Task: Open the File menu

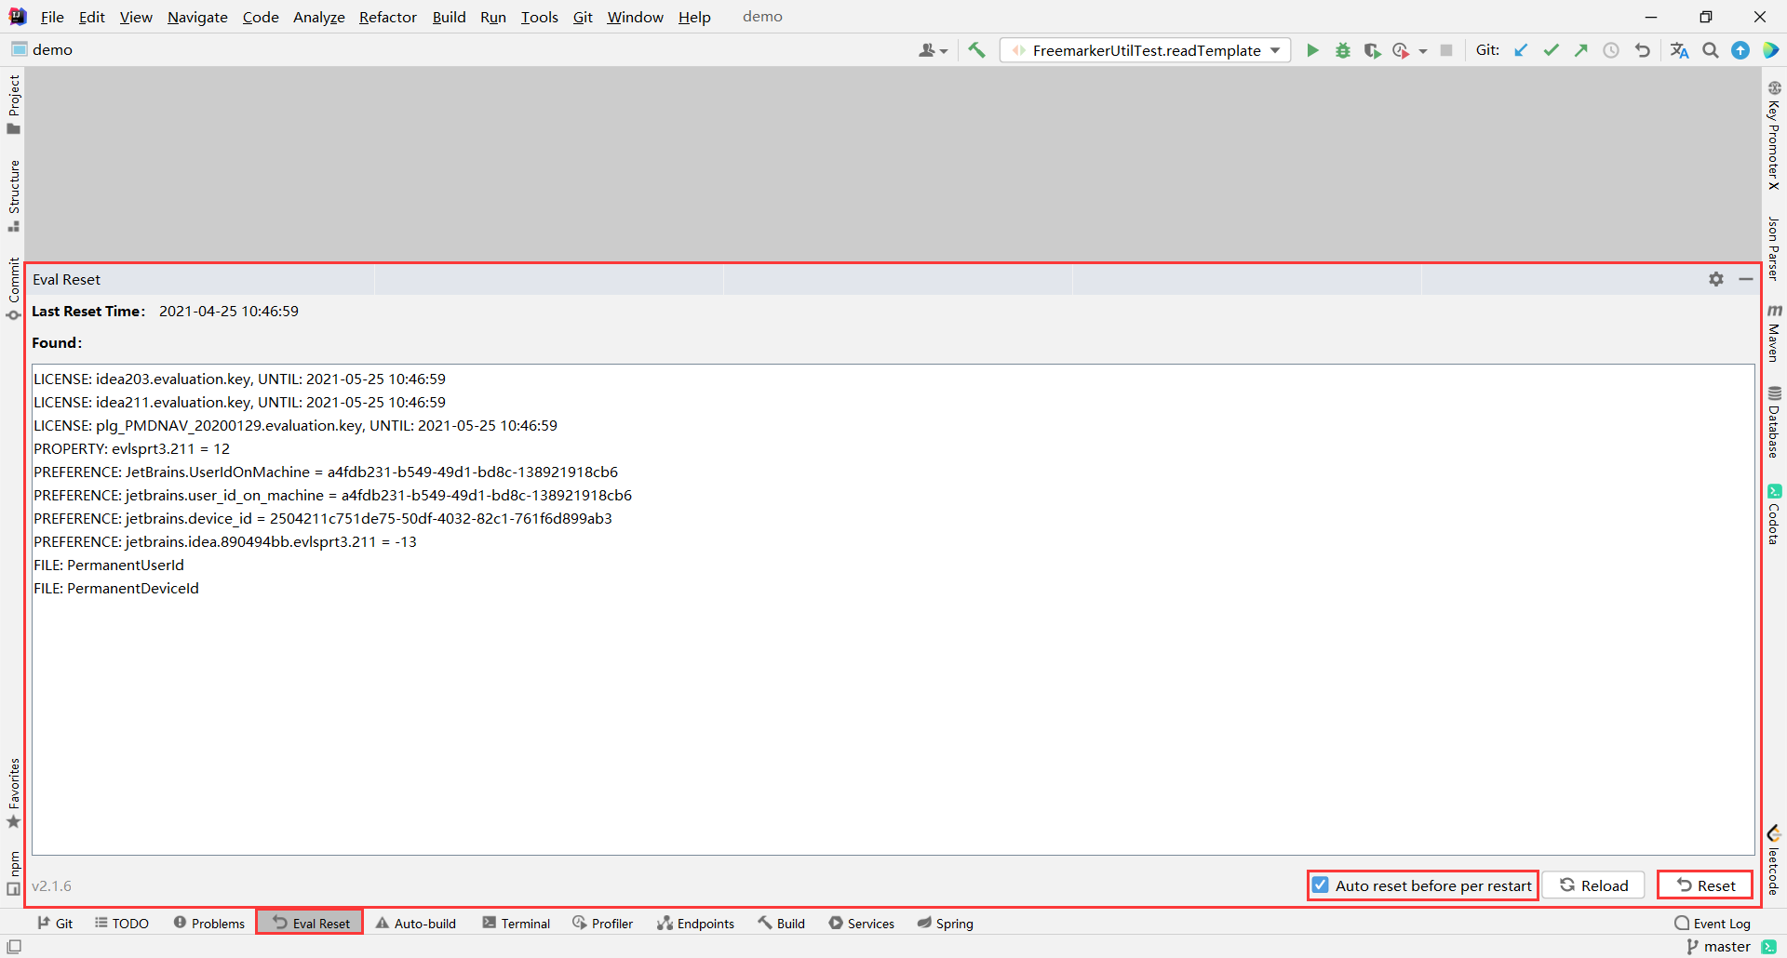Action: point(52,17)
